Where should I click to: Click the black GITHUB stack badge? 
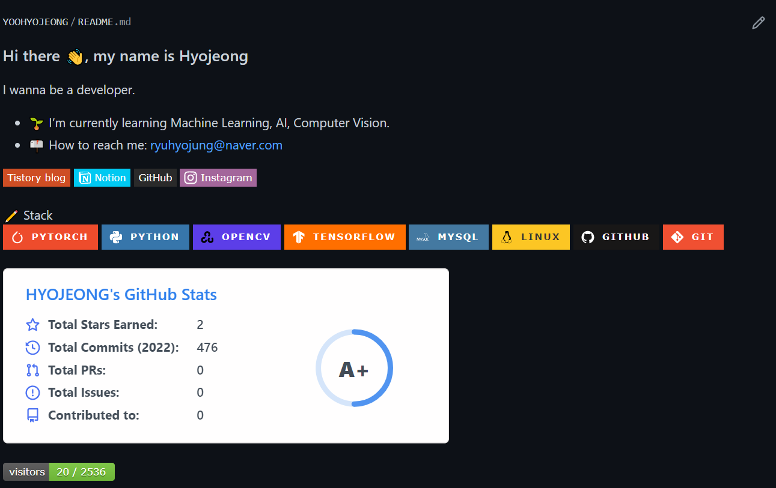click(x=616, y=237)
